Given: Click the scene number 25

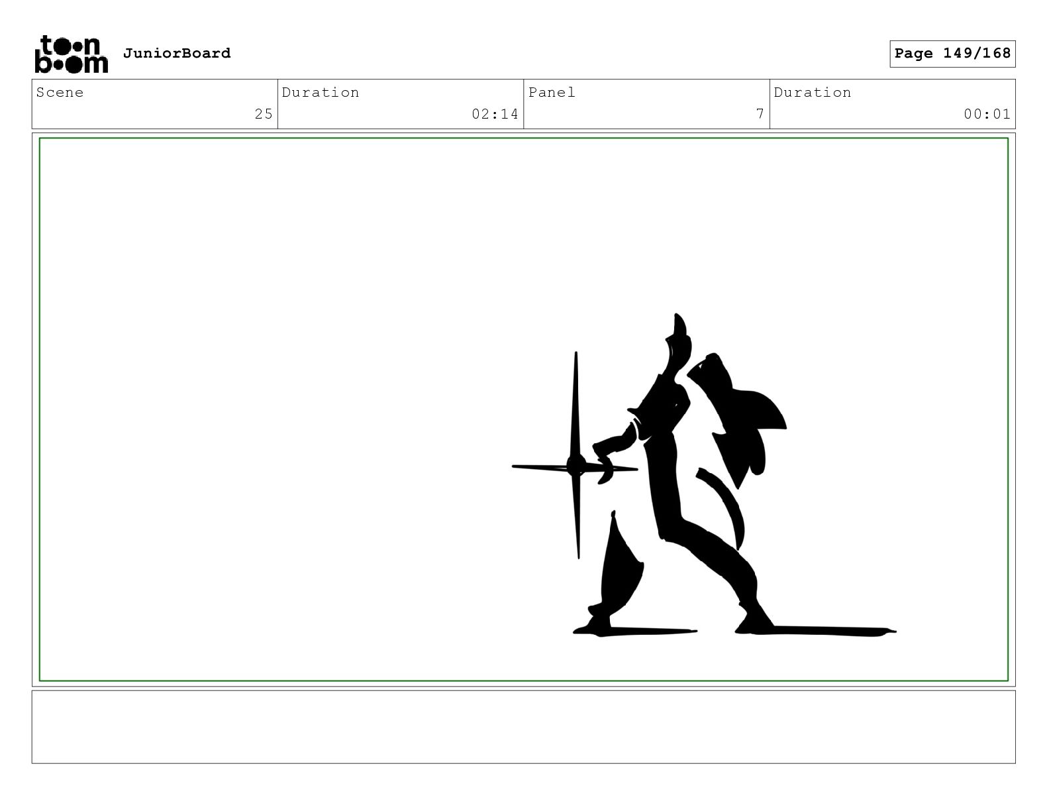Looking at the screenshot, I should coord(264,114).
